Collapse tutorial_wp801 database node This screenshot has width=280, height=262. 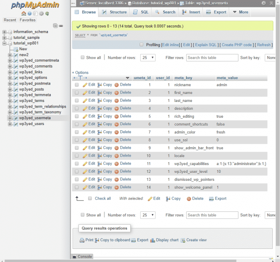tap(4, 43)
